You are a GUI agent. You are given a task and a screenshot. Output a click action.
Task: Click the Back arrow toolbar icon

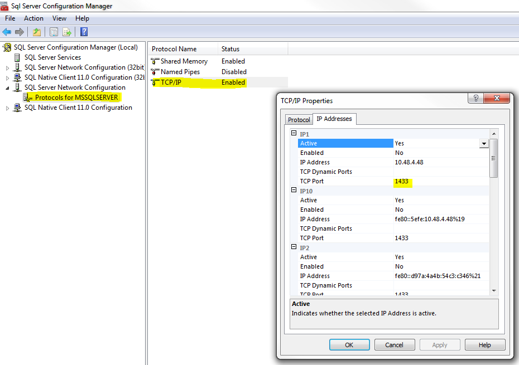pos(7,32)
